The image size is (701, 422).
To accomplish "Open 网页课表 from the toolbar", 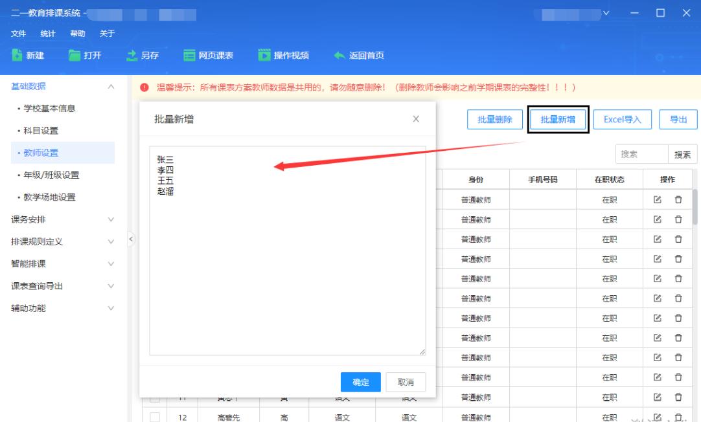I will (x=209, y=56).
